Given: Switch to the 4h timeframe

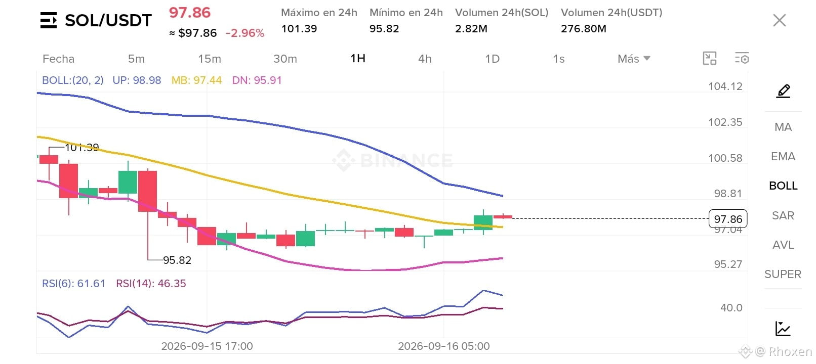Looking at the screenshot, I should [x=425, y=59].
